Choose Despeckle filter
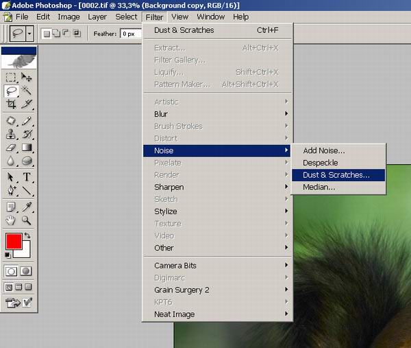Screen dimensions: 411x348 338,163
